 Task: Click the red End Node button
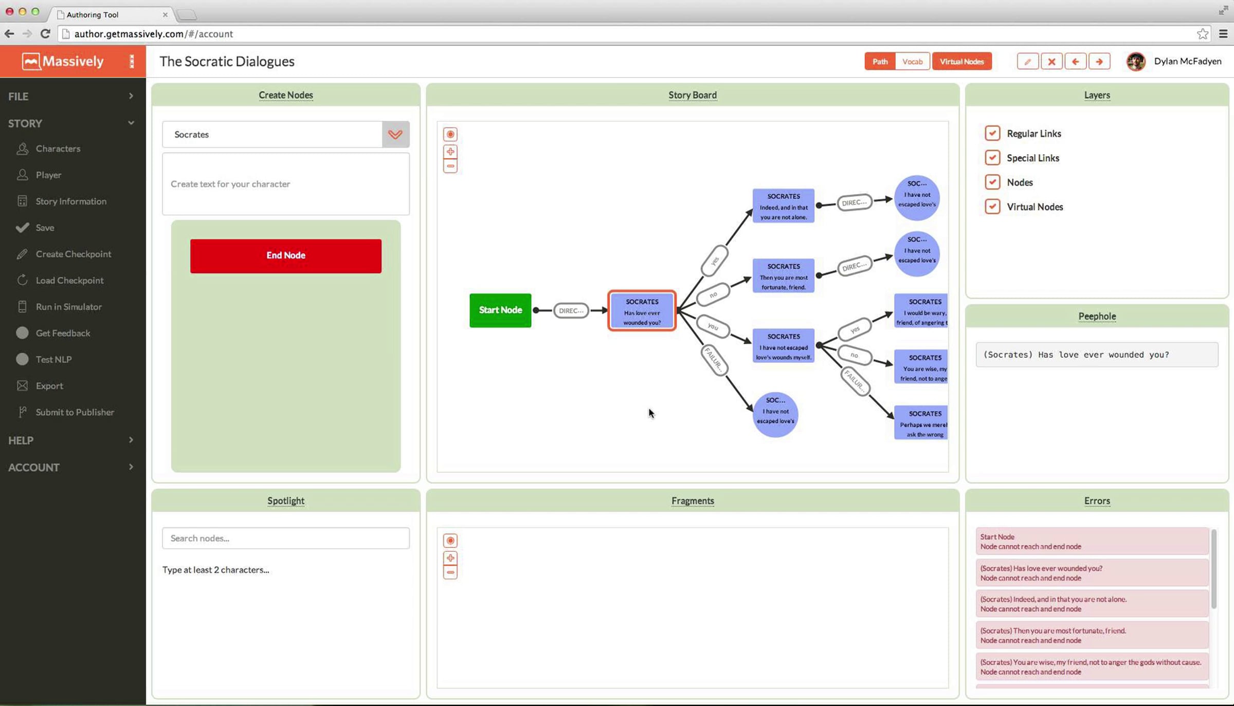click(x=285, y=255)
